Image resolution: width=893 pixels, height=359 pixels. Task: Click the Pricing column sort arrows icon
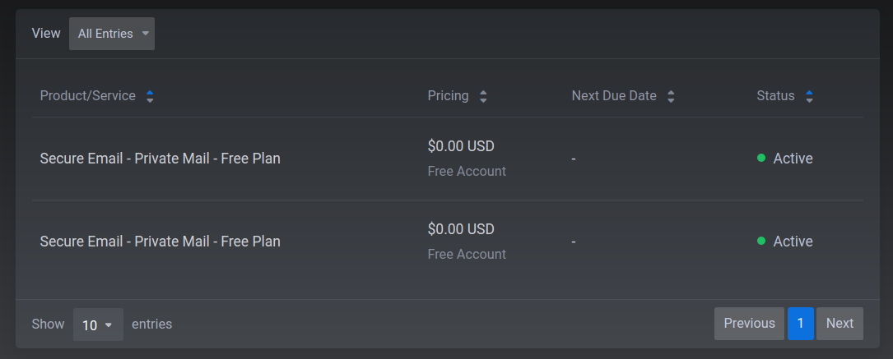[483, 97]
